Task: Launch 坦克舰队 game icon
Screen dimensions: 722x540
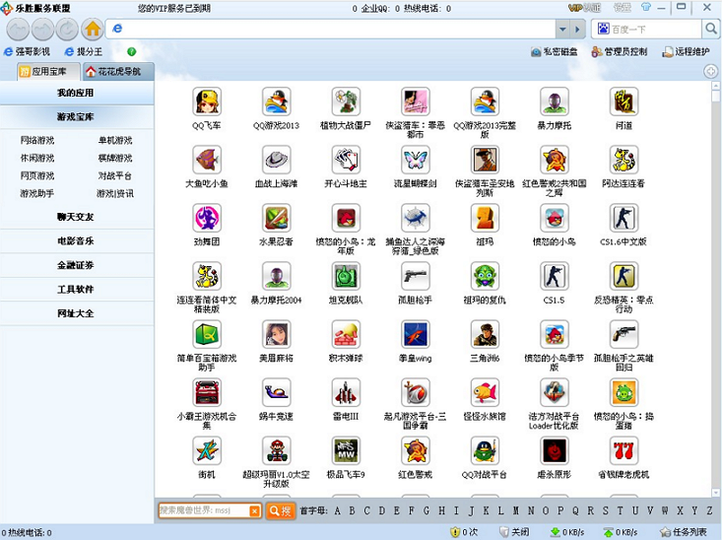Action: 346,276
